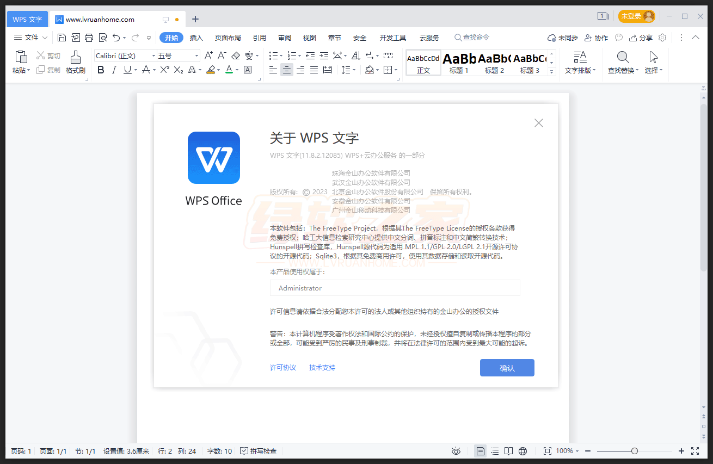Open the 插入 ribbon tab
The width and height of the screenshot is (713, 464).
(196, 38)
